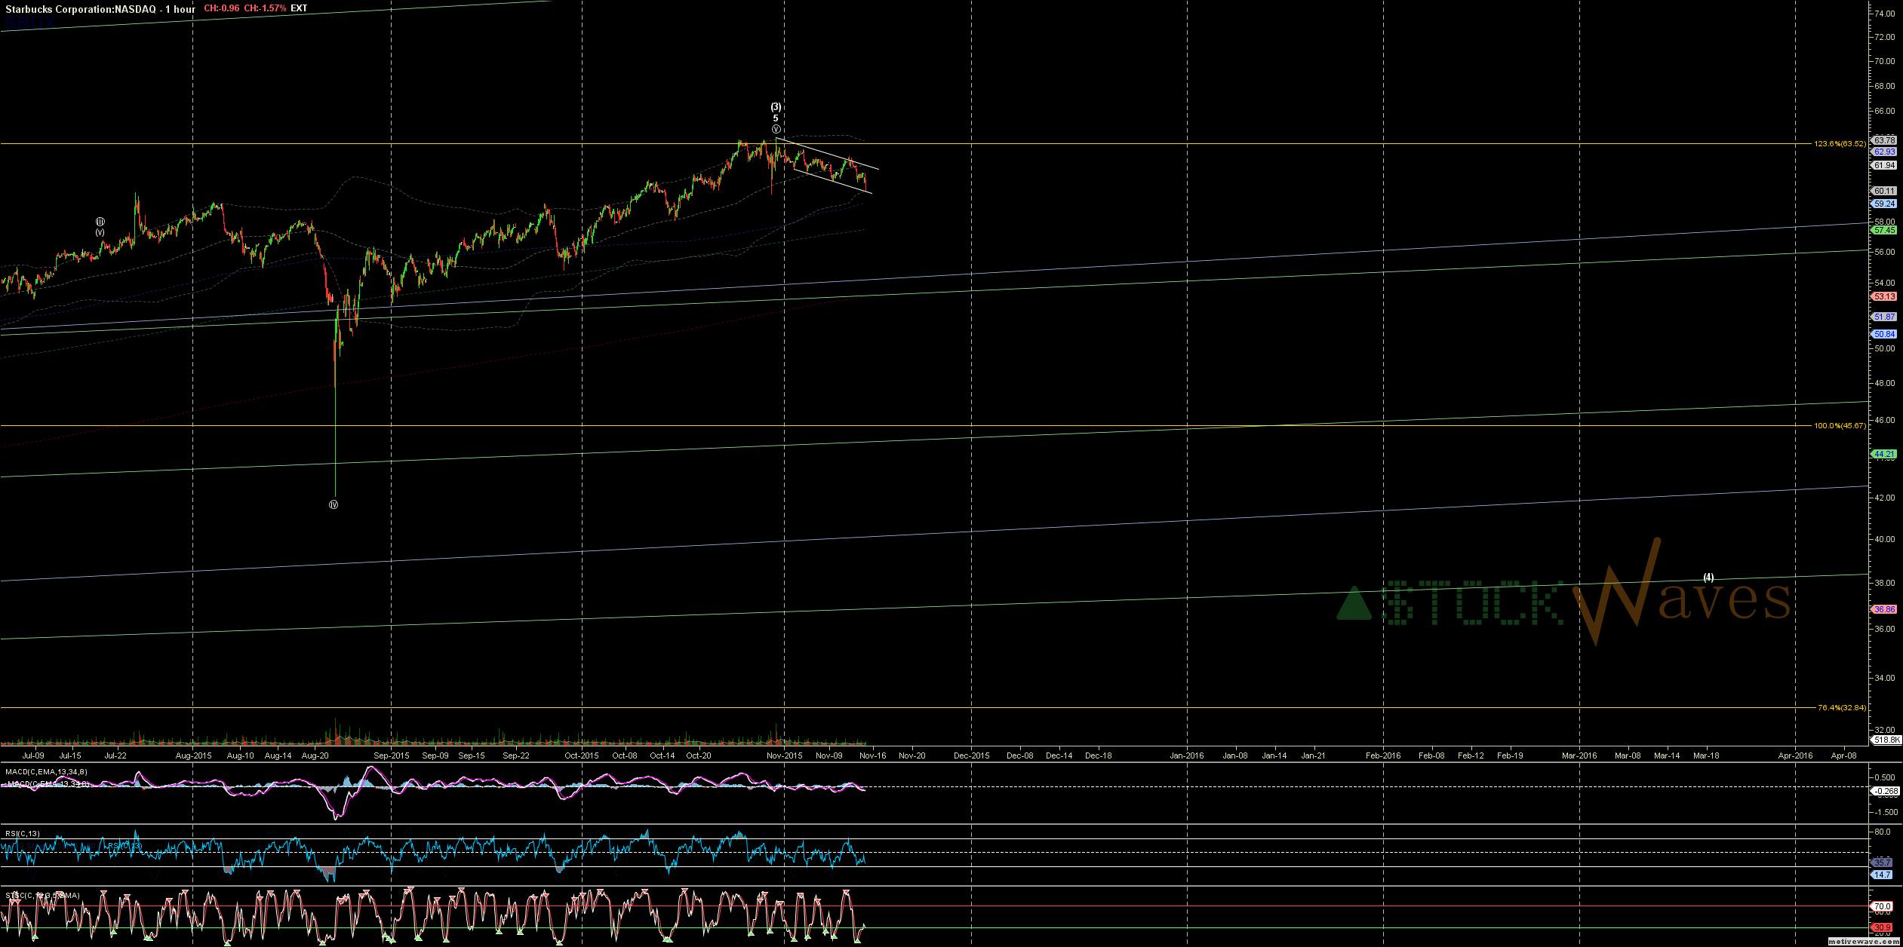1903x947 pixels.
Task: Click the Nov-2015 date on time axis
Action: (x=785, y=755)
